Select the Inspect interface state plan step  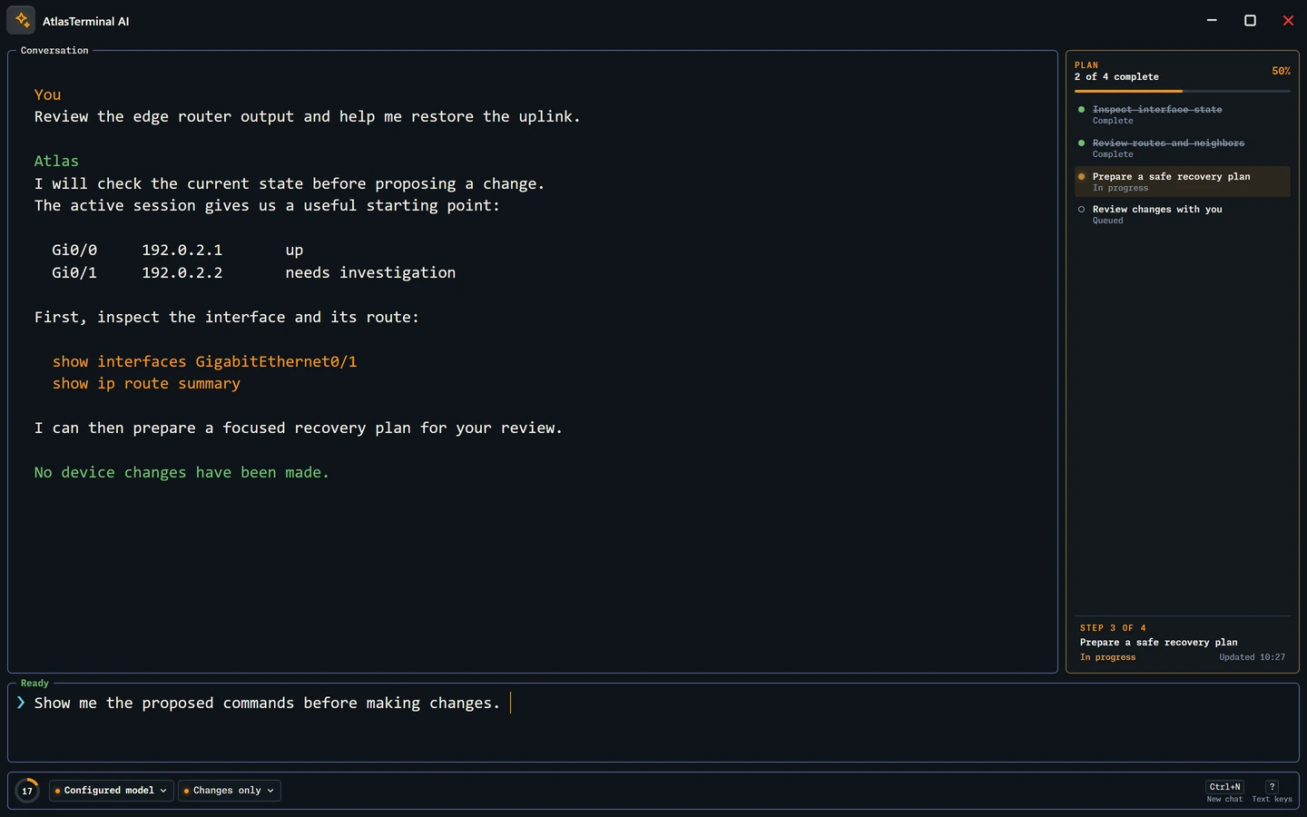pos(1182,114)
